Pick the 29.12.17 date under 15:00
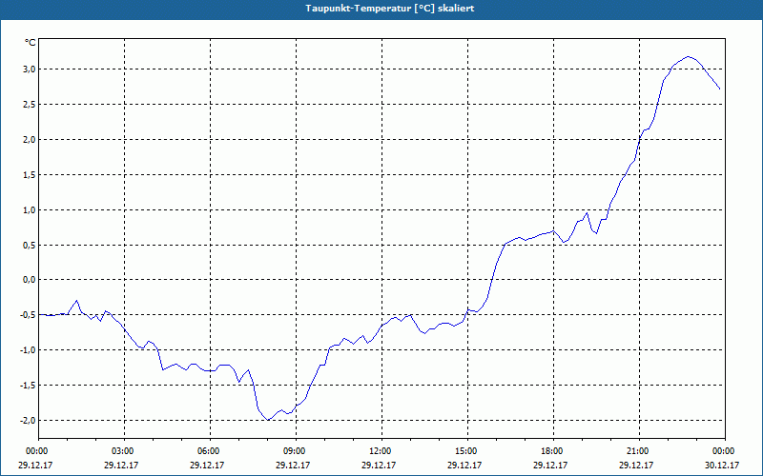 coord(464,465)
